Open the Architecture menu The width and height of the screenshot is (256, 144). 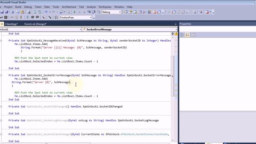tap(69, 7)
